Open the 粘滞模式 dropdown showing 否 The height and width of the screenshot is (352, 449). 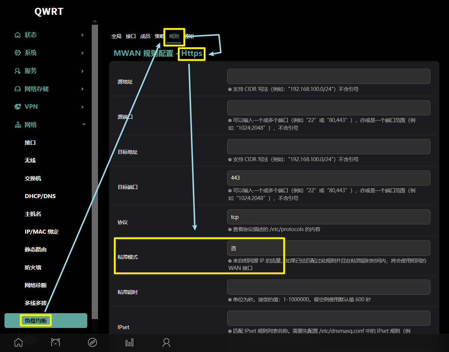click(328, 248)
